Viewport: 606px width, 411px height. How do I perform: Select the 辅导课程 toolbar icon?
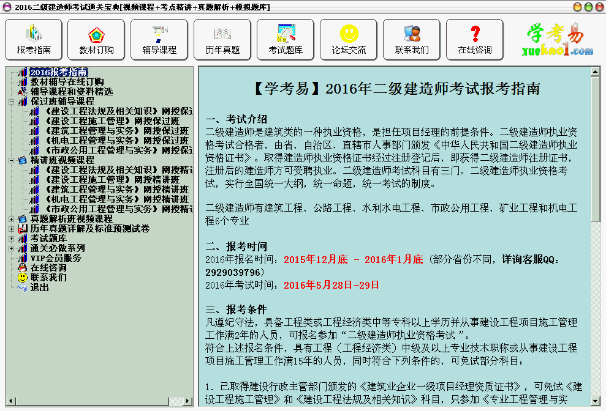(x=159, y=39)
